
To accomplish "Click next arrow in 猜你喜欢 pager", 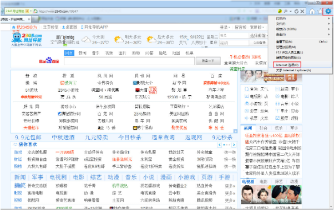I will 234,145.
